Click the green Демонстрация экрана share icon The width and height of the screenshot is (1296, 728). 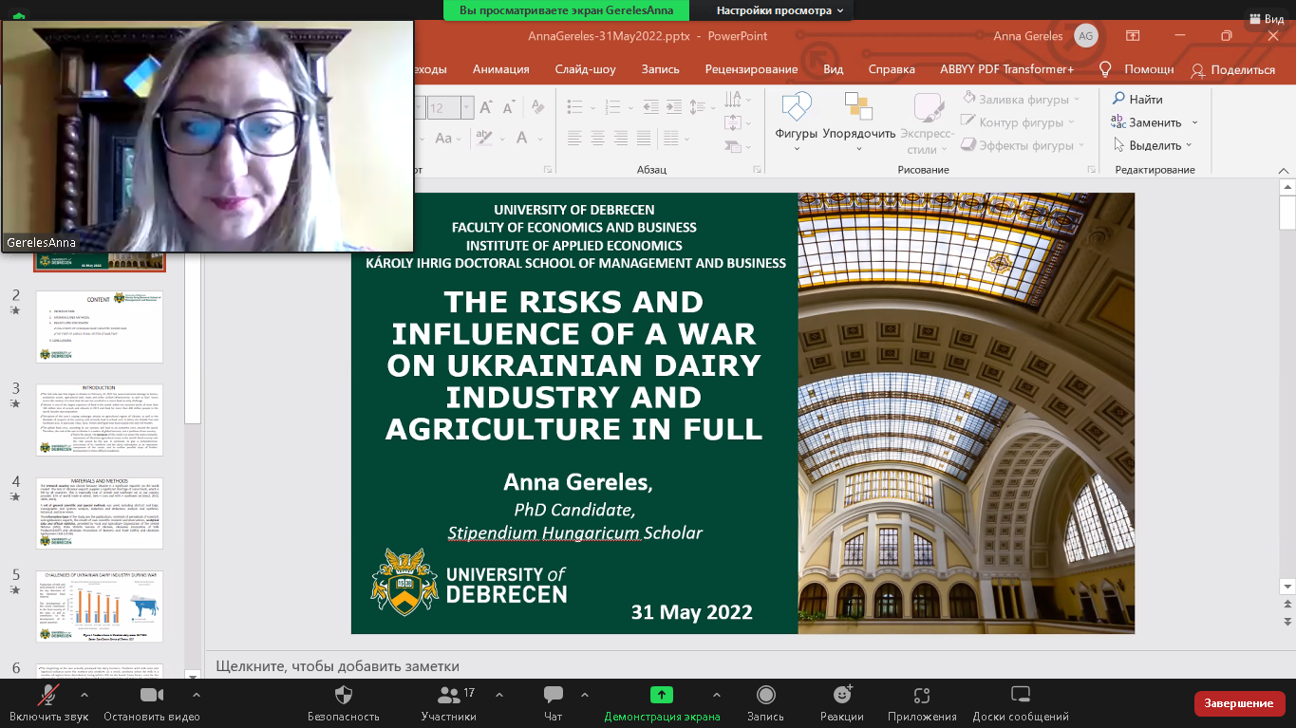[x=662, y=695]
